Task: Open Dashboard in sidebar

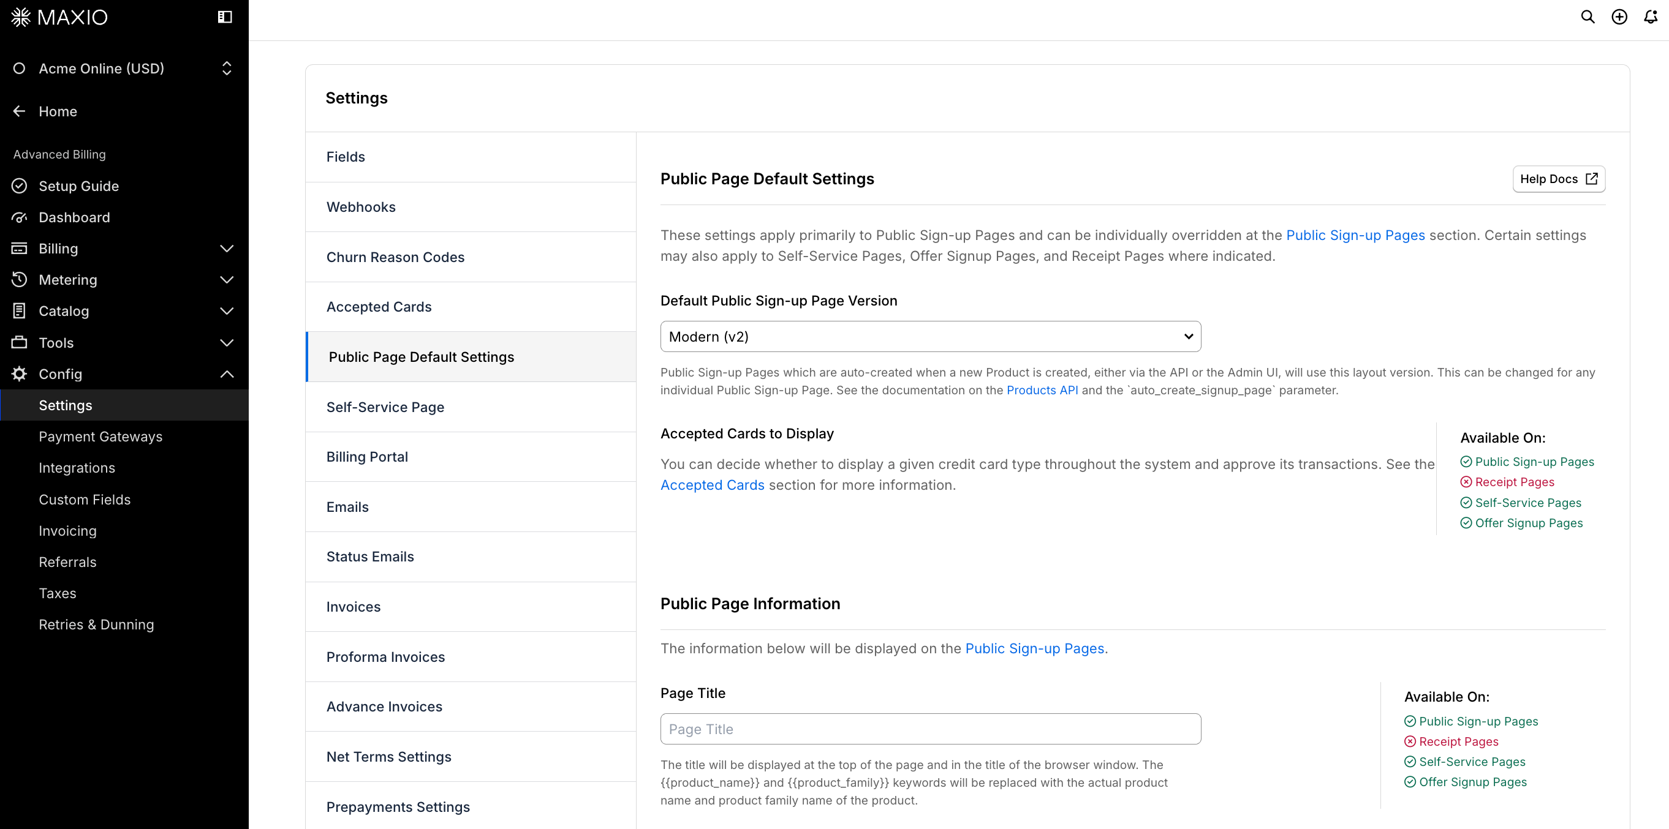Action: 74,217
